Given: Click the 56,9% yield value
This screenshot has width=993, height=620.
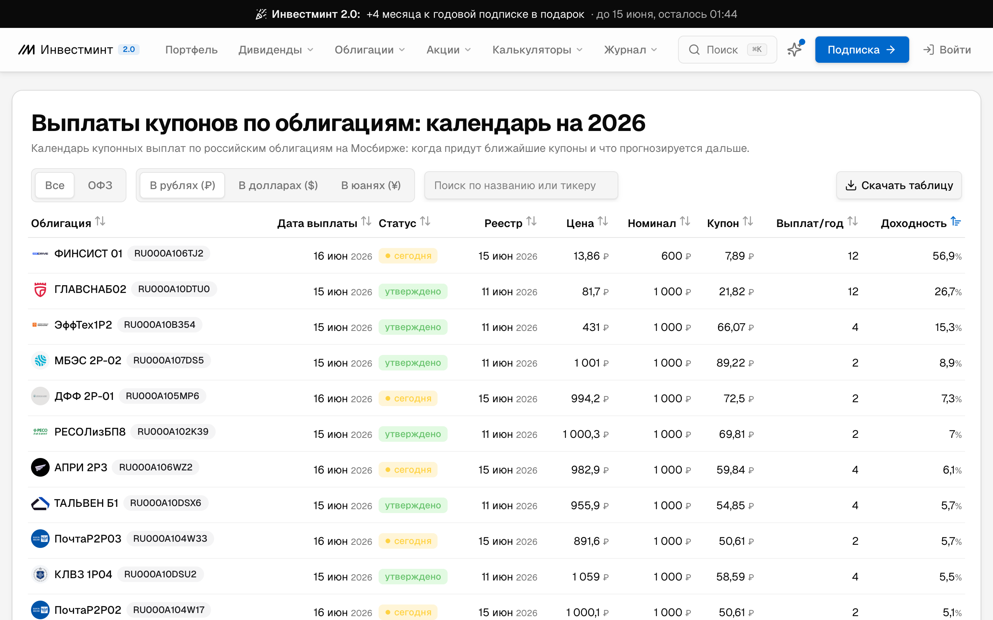Looking at the screenshot, I should click(947, 256).
